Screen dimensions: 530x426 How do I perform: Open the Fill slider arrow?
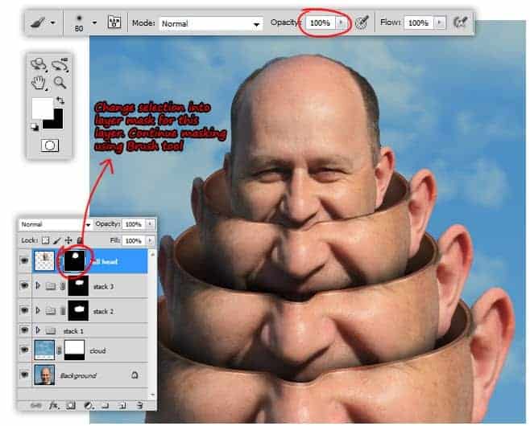[x=150, y=241]
